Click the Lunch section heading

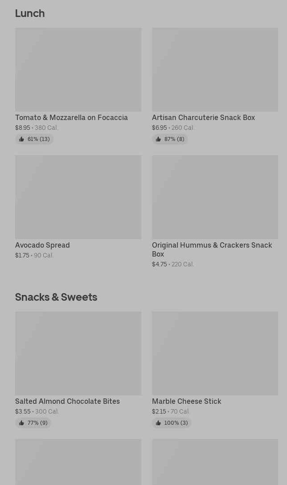click(x=30, y=13)
